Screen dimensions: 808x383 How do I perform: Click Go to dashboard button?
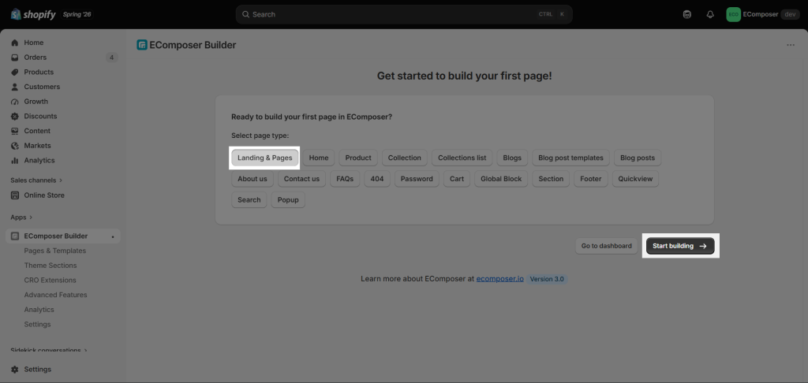[607, 246]
